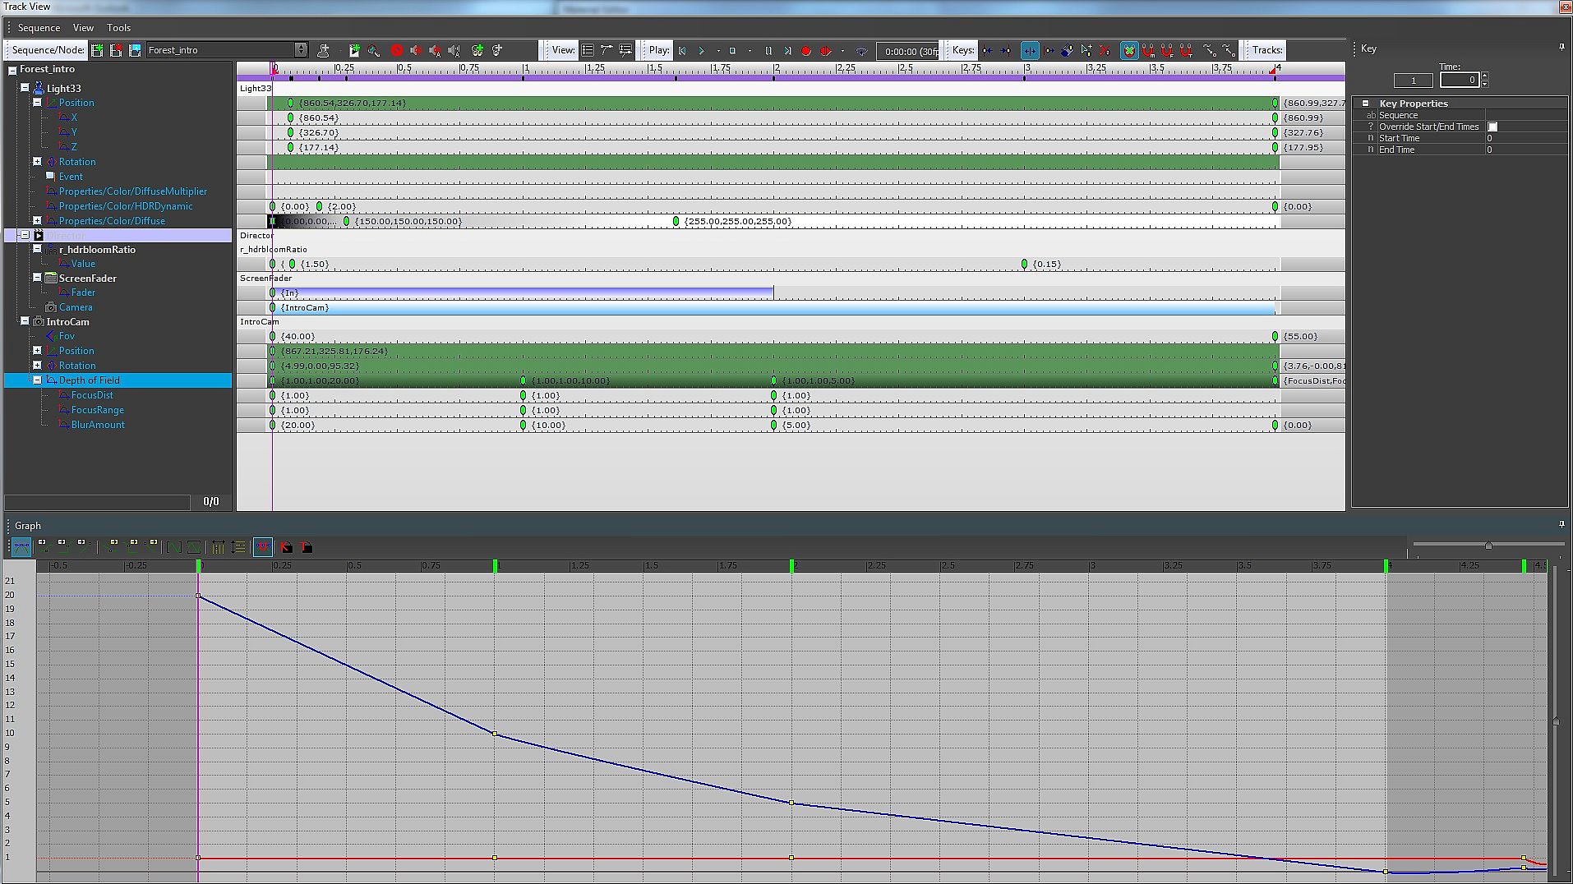Open the Sequence menu
Image resolution: width=1573 pixels, height=884 pixels.
(x=39, y=28)
